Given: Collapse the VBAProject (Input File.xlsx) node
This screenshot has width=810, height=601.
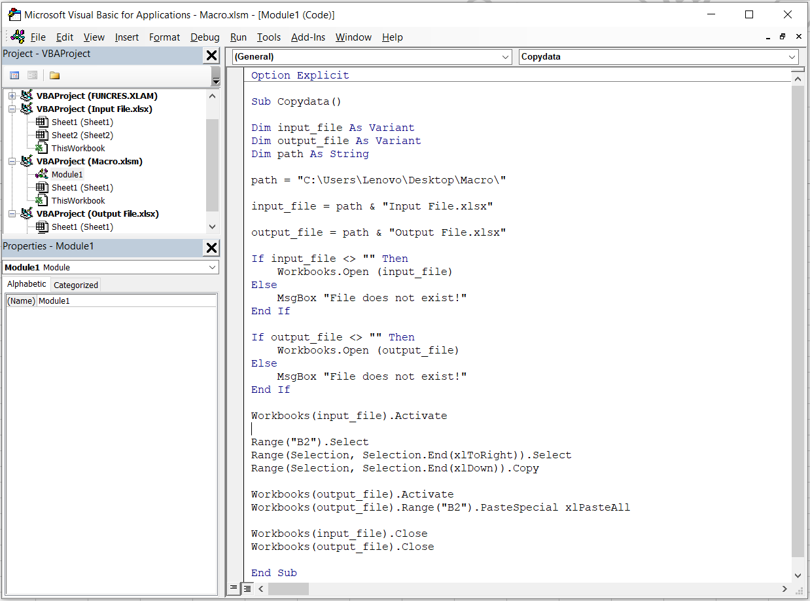Looking at the screenshot, I should coord(12,109).
